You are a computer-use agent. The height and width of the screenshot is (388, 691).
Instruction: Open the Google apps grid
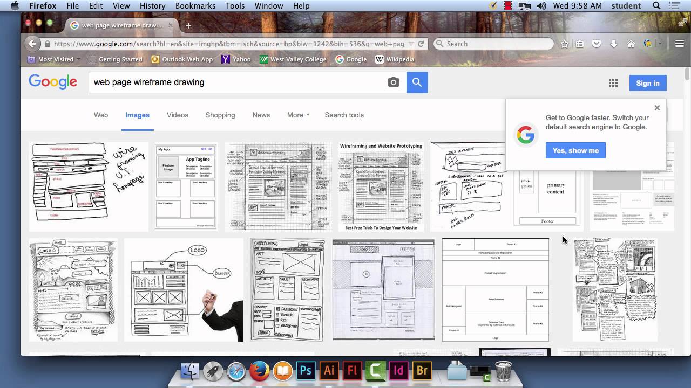point(613,83)
